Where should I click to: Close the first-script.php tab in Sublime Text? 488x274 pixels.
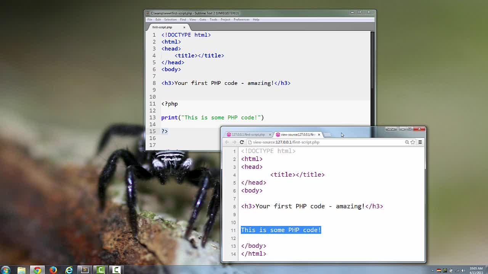(184, 27)
